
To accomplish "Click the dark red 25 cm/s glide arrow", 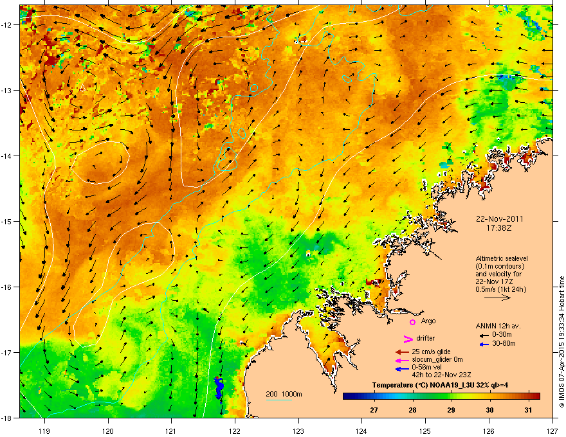I will coord(402,352).
